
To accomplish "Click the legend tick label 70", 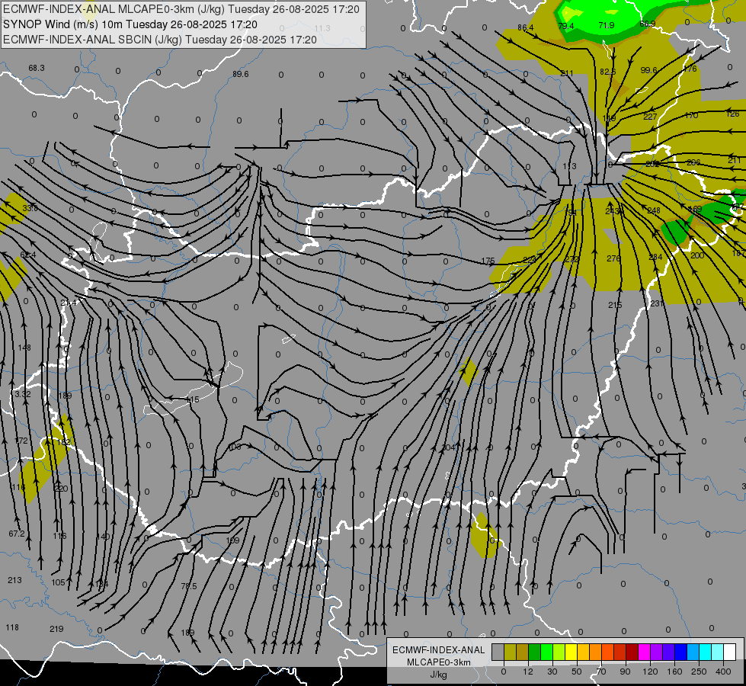I will click(601, 672).
